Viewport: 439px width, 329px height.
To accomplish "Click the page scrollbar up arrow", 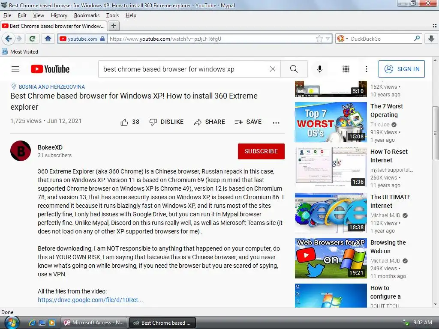I will coord(435,60).
